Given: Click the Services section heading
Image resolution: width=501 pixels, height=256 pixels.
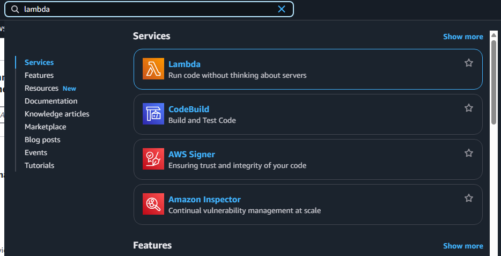Looking at the screenshot, I should [x=151, y=36].
